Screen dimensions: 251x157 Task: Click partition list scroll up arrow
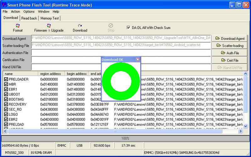pos(245,74)
